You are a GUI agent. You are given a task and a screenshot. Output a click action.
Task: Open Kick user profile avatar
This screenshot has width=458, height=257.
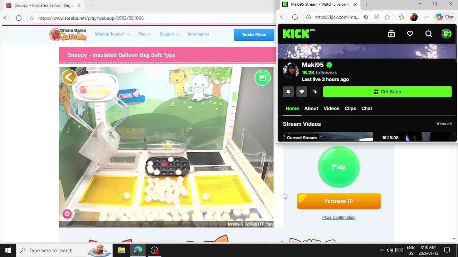[446, 34]
